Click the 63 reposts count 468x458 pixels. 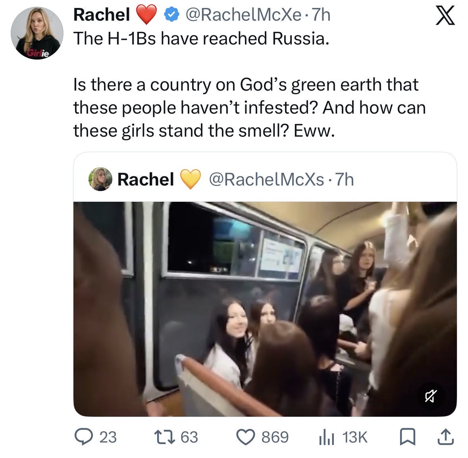pyautogui.click(x=189, y=437)
